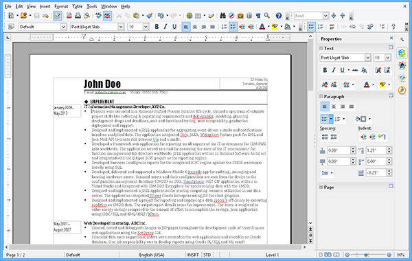Open font size dropdown in the formatting toolbar
The height and width of the screenshot is (261, 412).
point(146,27)
